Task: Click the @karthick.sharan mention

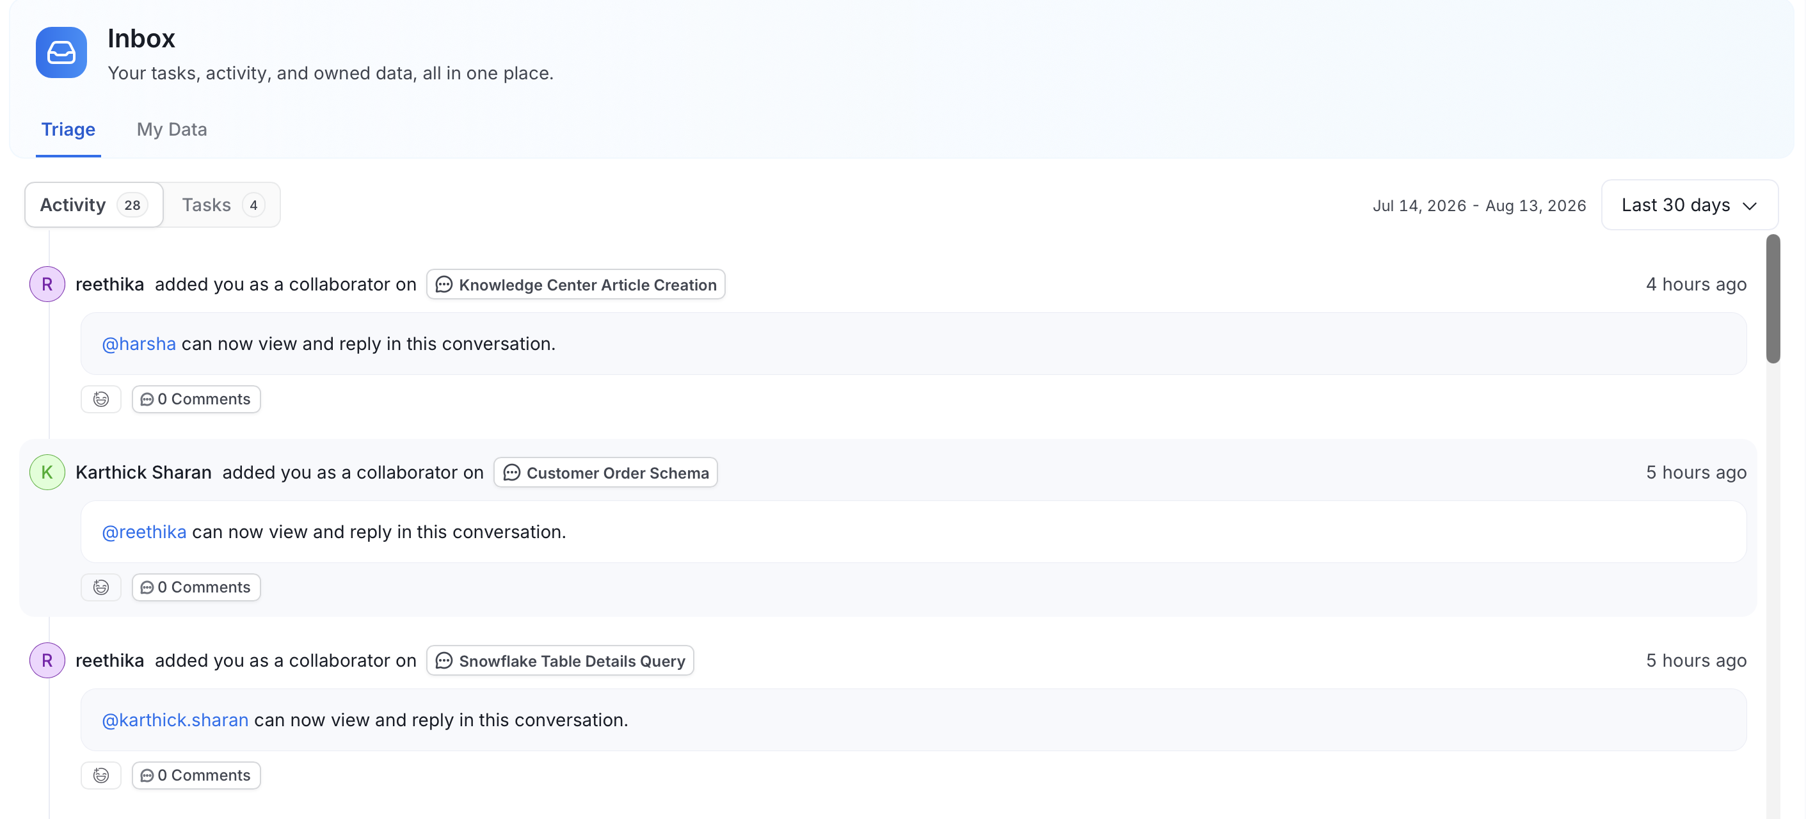Action: (x=175, y=719)
